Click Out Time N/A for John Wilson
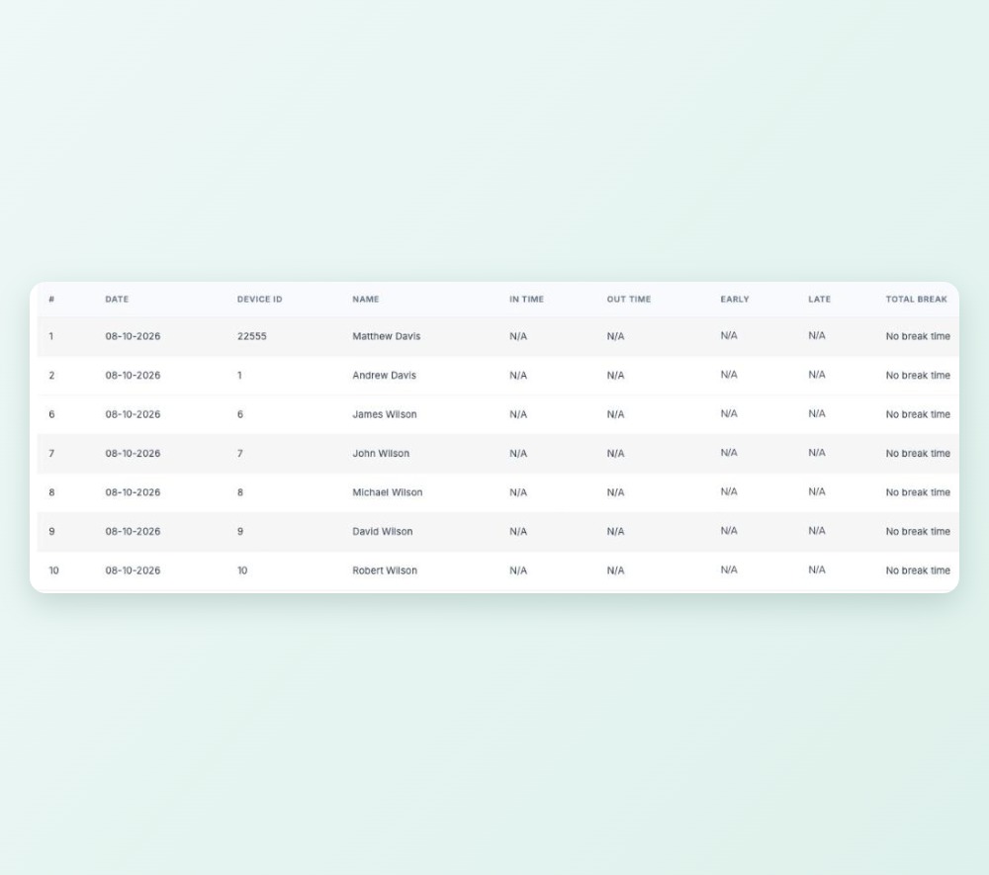 (x=615, y=454)
